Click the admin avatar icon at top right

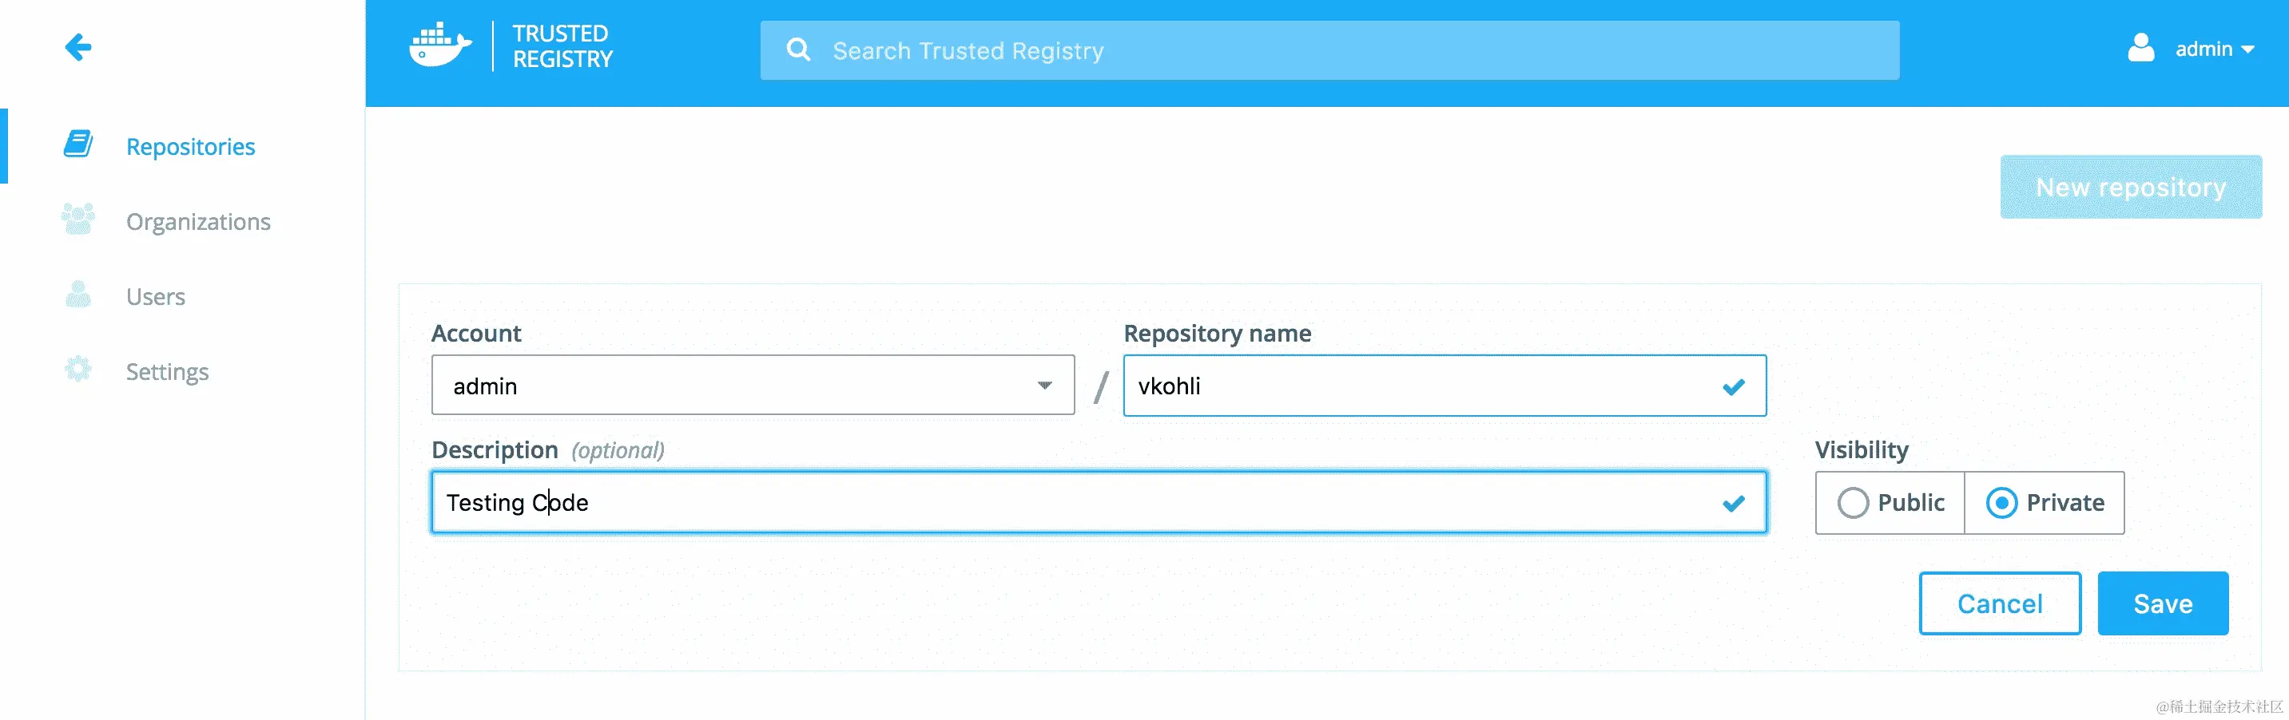pos(2141,48)
